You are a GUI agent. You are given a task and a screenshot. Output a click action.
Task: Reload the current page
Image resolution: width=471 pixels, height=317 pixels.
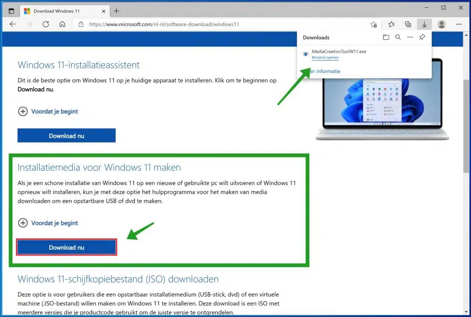46,24
